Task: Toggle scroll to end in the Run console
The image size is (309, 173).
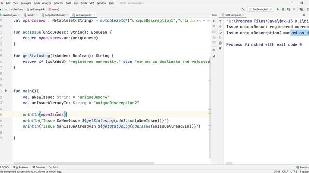Action: pyautogui.click(x=220, y=37)
